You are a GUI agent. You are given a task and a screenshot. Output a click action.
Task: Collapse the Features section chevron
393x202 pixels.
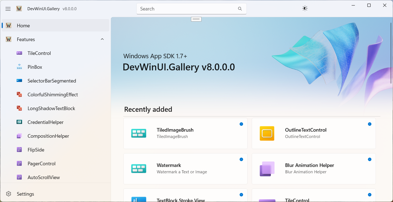102,39
